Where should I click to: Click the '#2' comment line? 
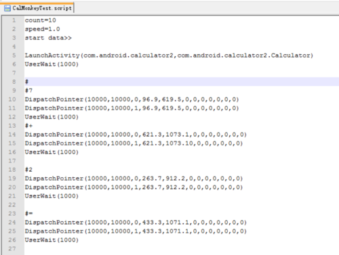pyautogui.click(x=28, y=170)
